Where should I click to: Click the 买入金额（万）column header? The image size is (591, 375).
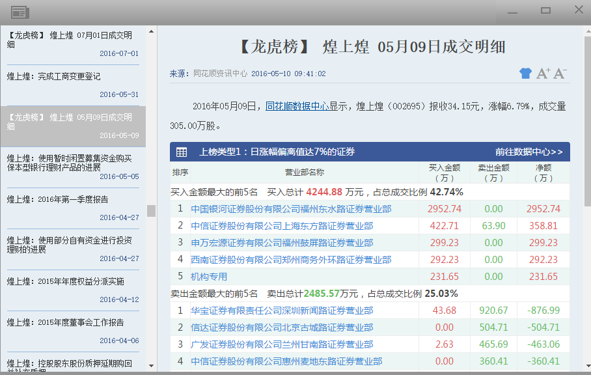445,173
